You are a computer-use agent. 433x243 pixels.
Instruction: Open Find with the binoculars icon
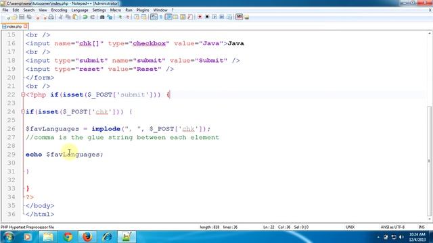pos(102,17)
